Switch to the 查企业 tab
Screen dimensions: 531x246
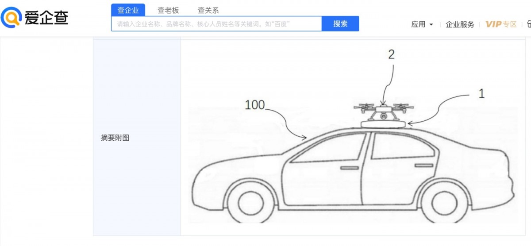[x=128, y=10]
